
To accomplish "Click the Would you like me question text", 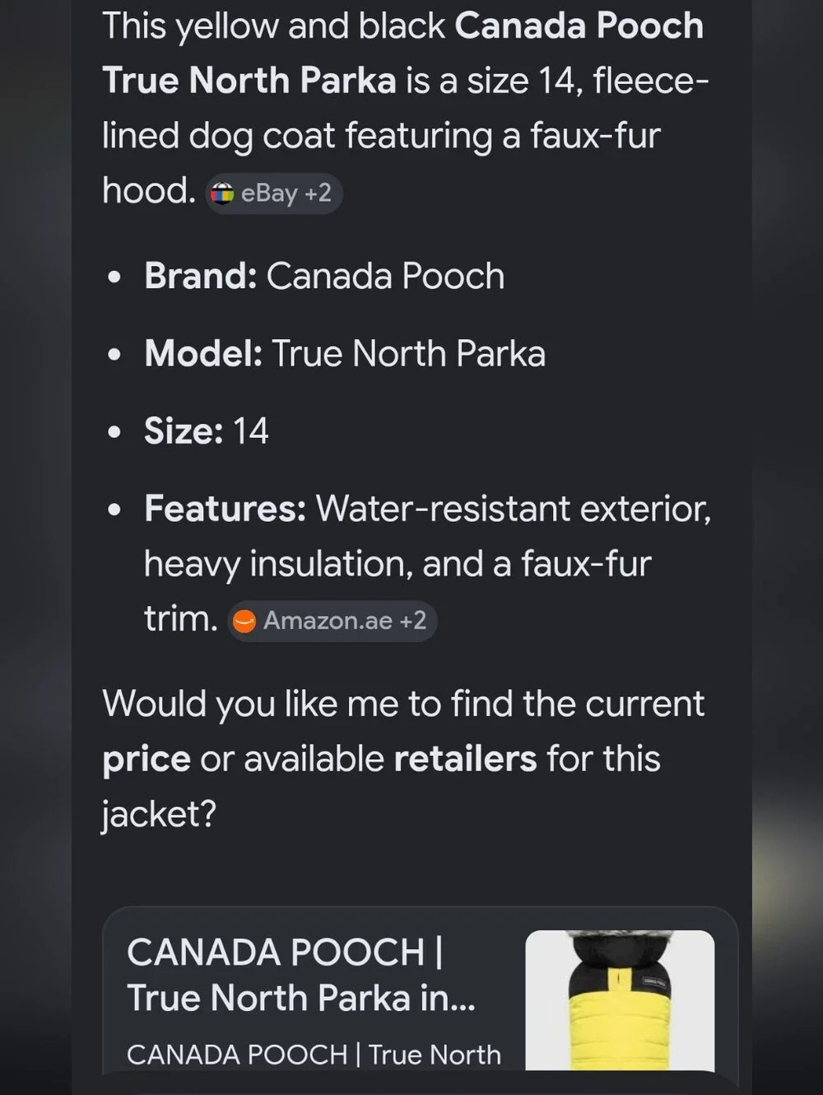I will 403,758.
